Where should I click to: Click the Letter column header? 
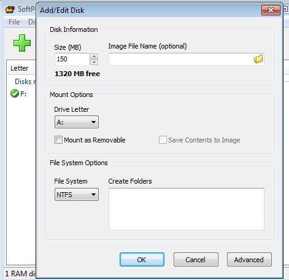tap(20, 68)
